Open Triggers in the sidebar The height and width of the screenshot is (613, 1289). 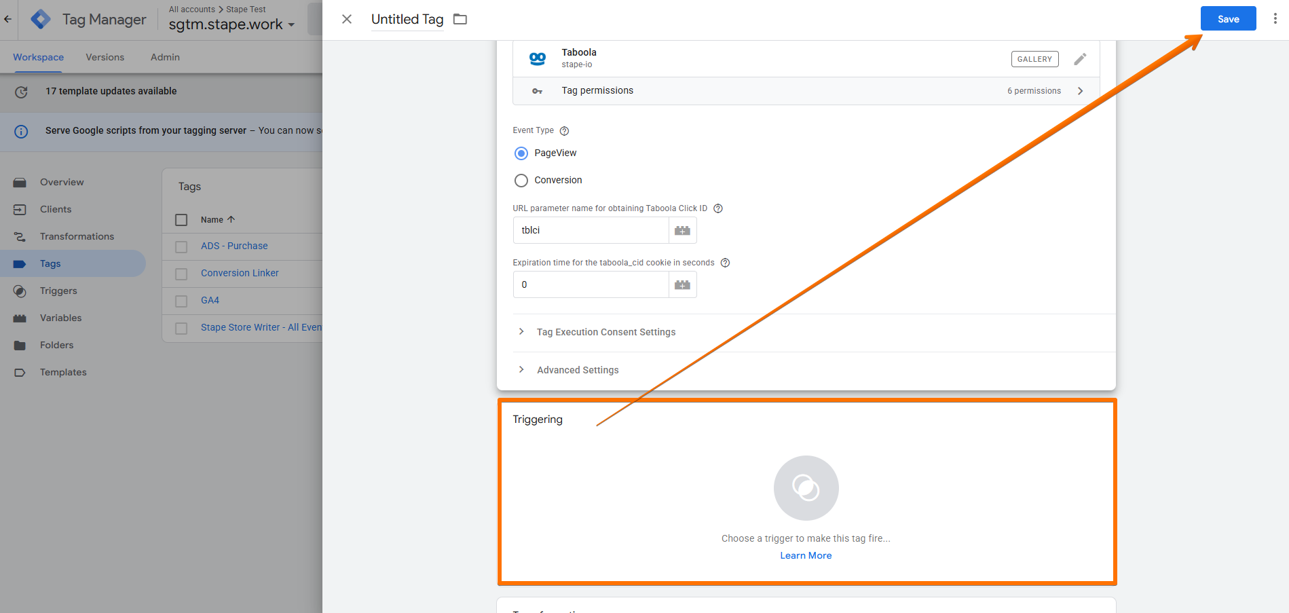pyautogui.click(x=58, y=291)
